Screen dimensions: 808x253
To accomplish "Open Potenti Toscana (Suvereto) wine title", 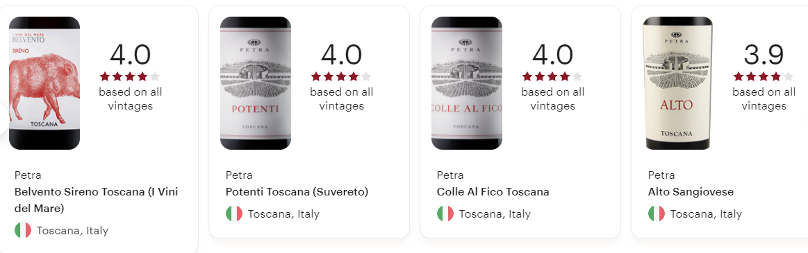I will [x=297, y=192].
